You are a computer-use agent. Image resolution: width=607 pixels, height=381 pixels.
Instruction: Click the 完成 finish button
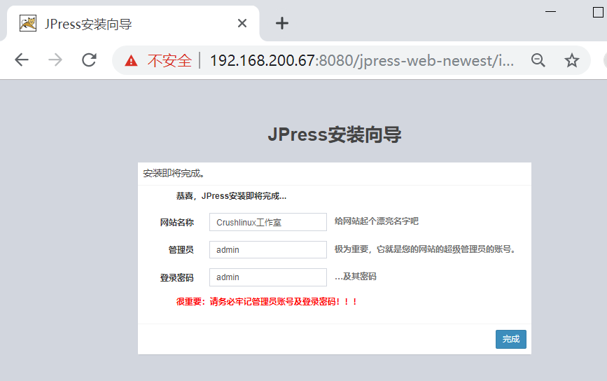pos(510,339)
